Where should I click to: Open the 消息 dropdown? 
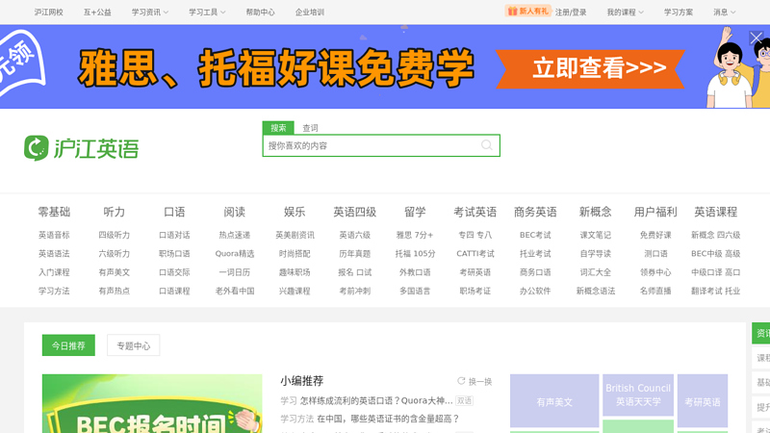[x=725, y=13]
